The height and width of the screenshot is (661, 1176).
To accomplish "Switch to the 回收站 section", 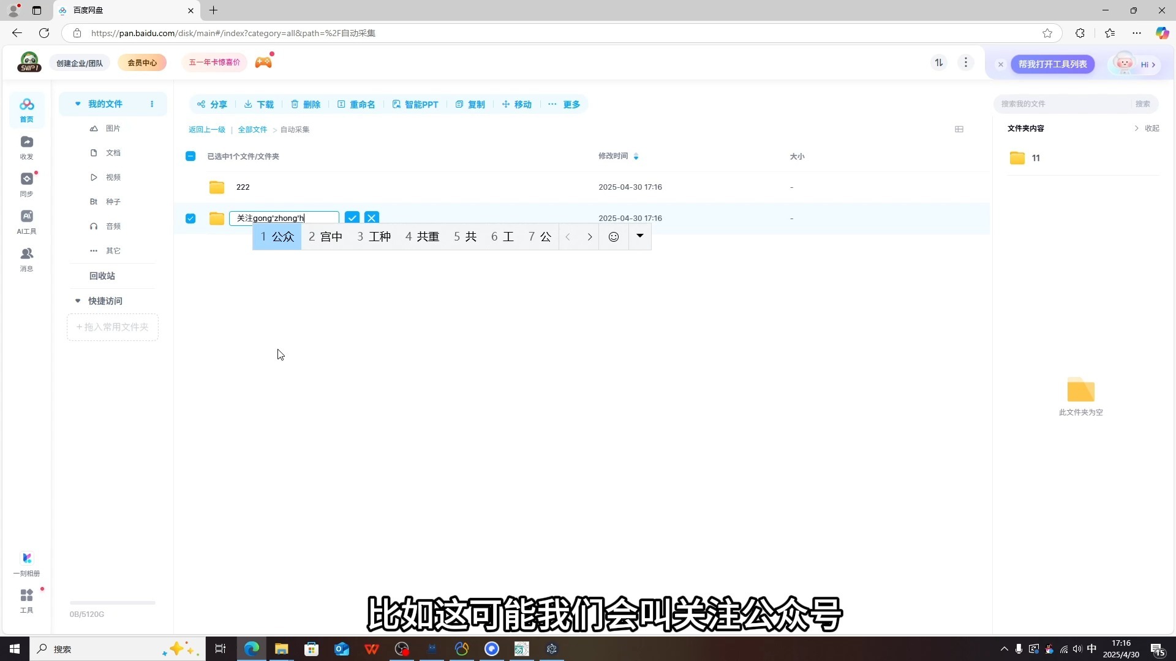I will click(x=102, y=275).
